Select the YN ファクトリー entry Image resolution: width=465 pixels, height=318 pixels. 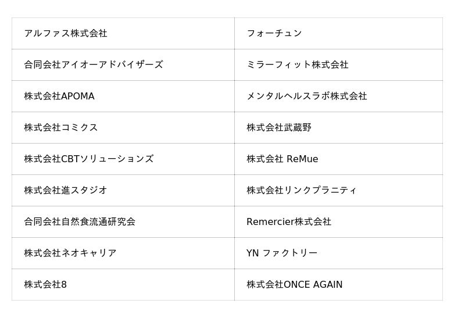tap(282, 253)
